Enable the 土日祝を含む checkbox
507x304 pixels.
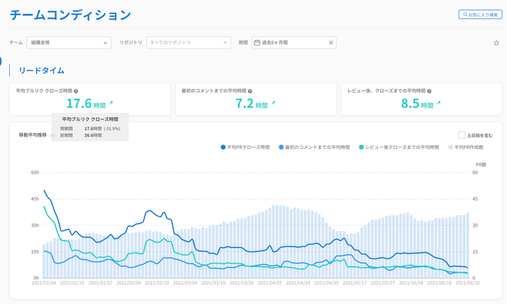click(462, 135)
